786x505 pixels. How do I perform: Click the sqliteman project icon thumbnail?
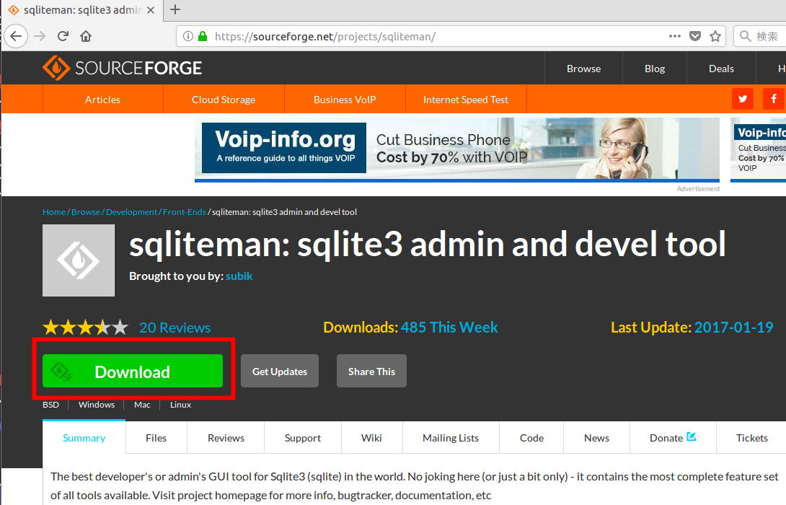coord(79,260)
